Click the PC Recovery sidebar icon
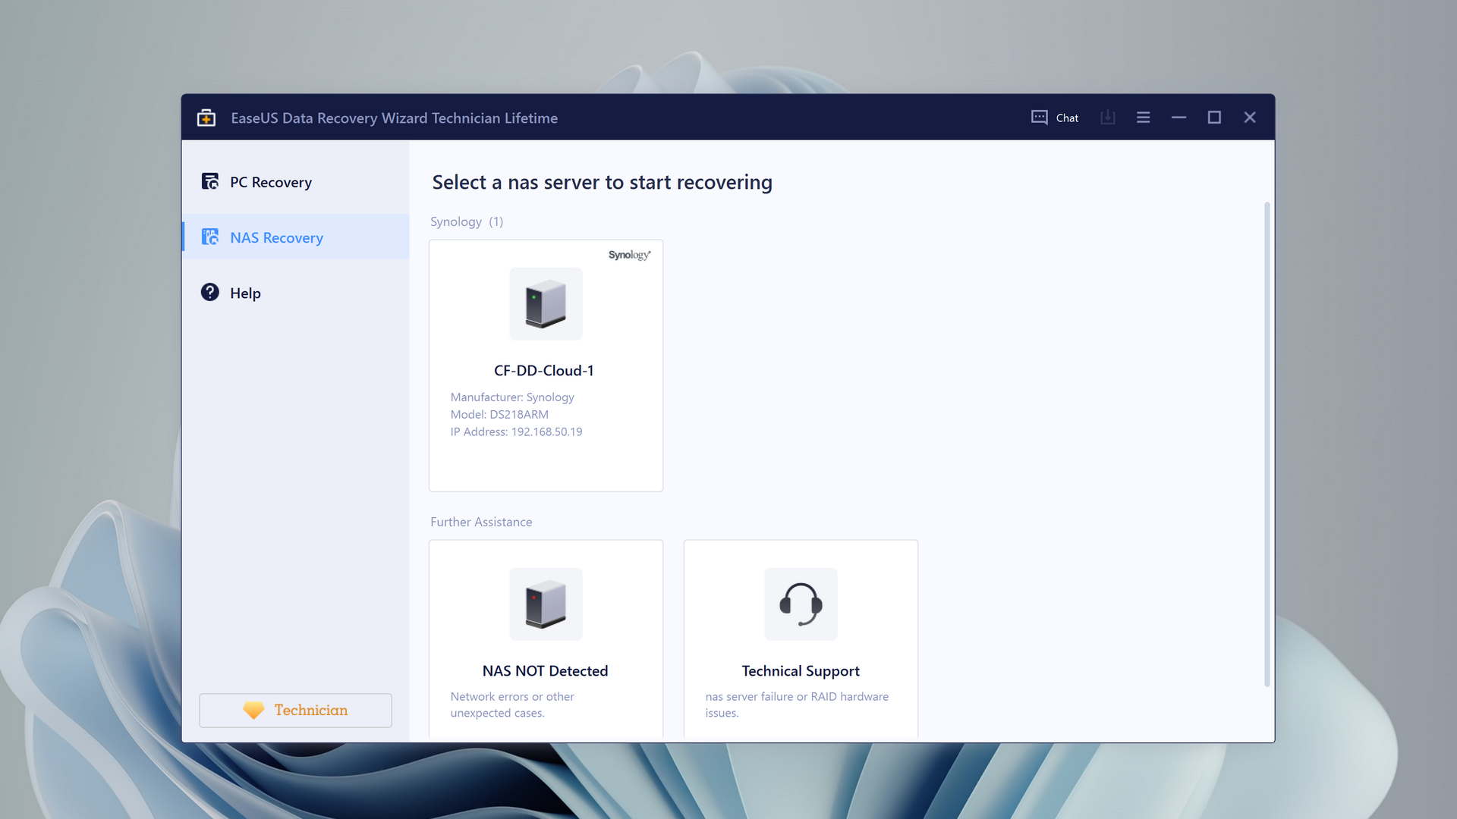The image size is (1457, 819). click(210, 182)
